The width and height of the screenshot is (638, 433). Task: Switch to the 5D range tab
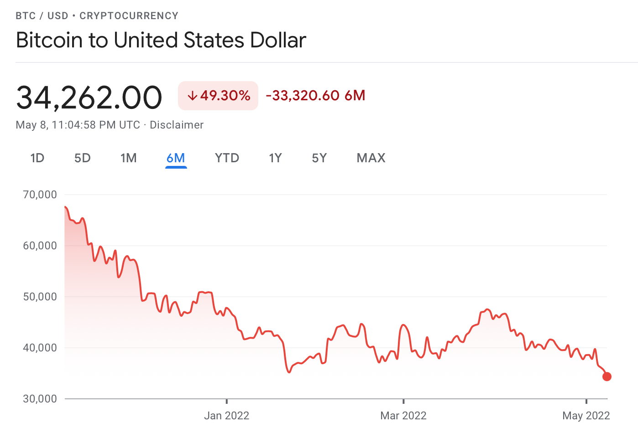(83, 158)
